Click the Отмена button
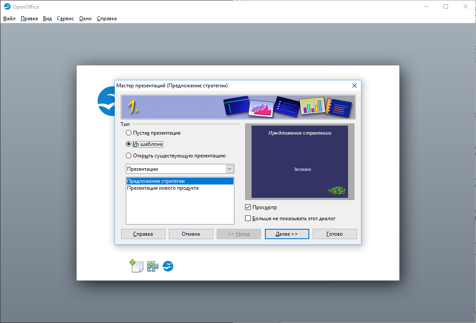 (191, 234)
